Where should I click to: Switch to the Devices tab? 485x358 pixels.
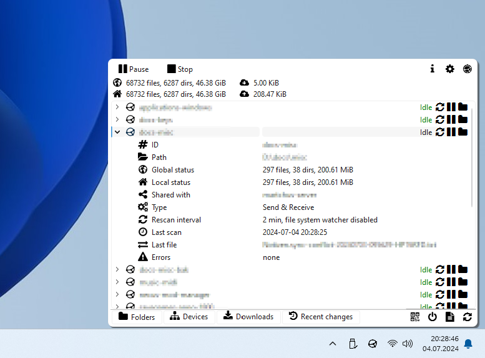[x=189, y=317]
